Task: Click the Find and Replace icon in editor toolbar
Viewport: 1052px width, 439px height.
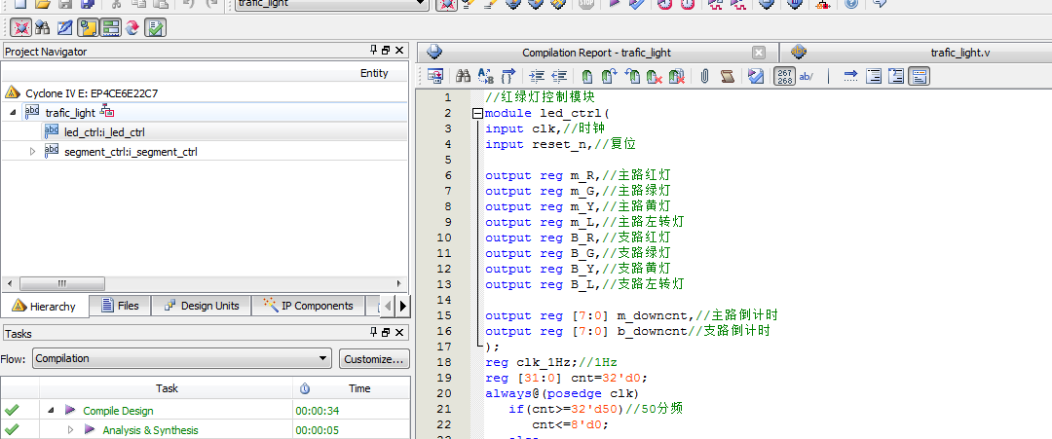Action: 485,76
